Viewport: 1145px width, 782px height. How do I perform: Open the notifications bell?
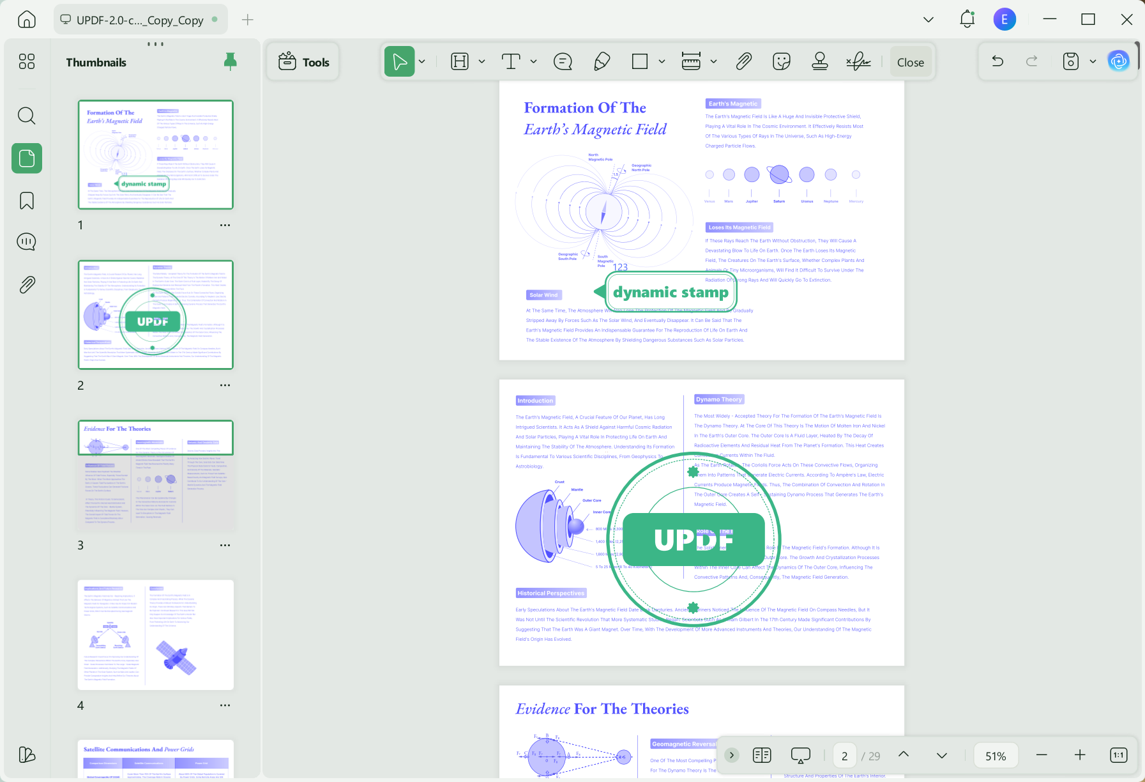(967, 19)
